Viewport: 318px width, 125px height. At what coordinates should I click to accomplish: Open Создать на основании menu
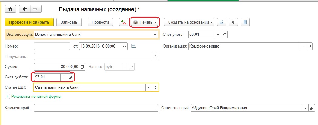coord(189,22)
